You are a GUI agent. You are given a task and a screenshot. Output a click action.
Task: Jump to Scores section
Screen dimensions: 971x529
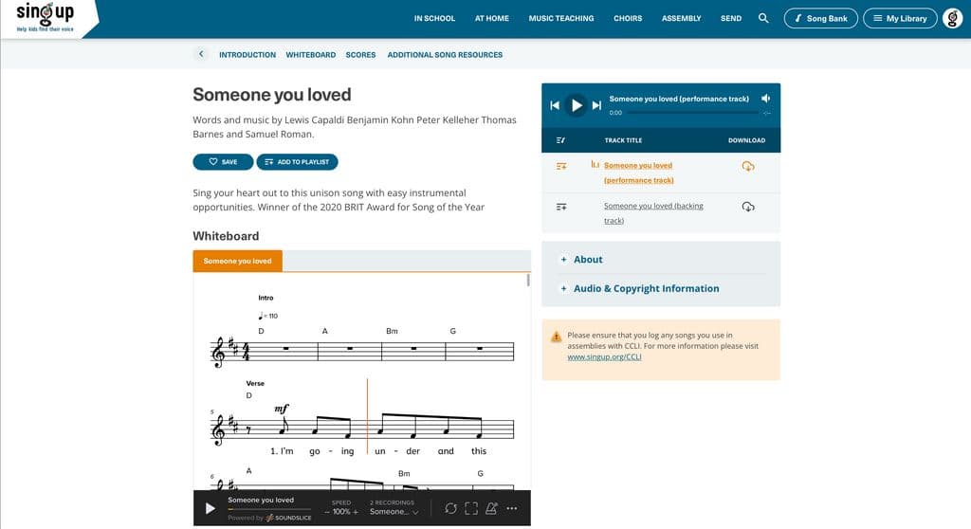(360, 54)
